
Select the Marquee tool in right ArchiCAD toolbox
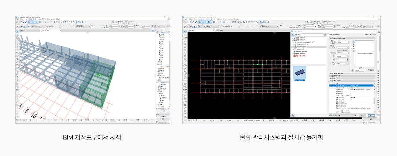click(185, 35)
